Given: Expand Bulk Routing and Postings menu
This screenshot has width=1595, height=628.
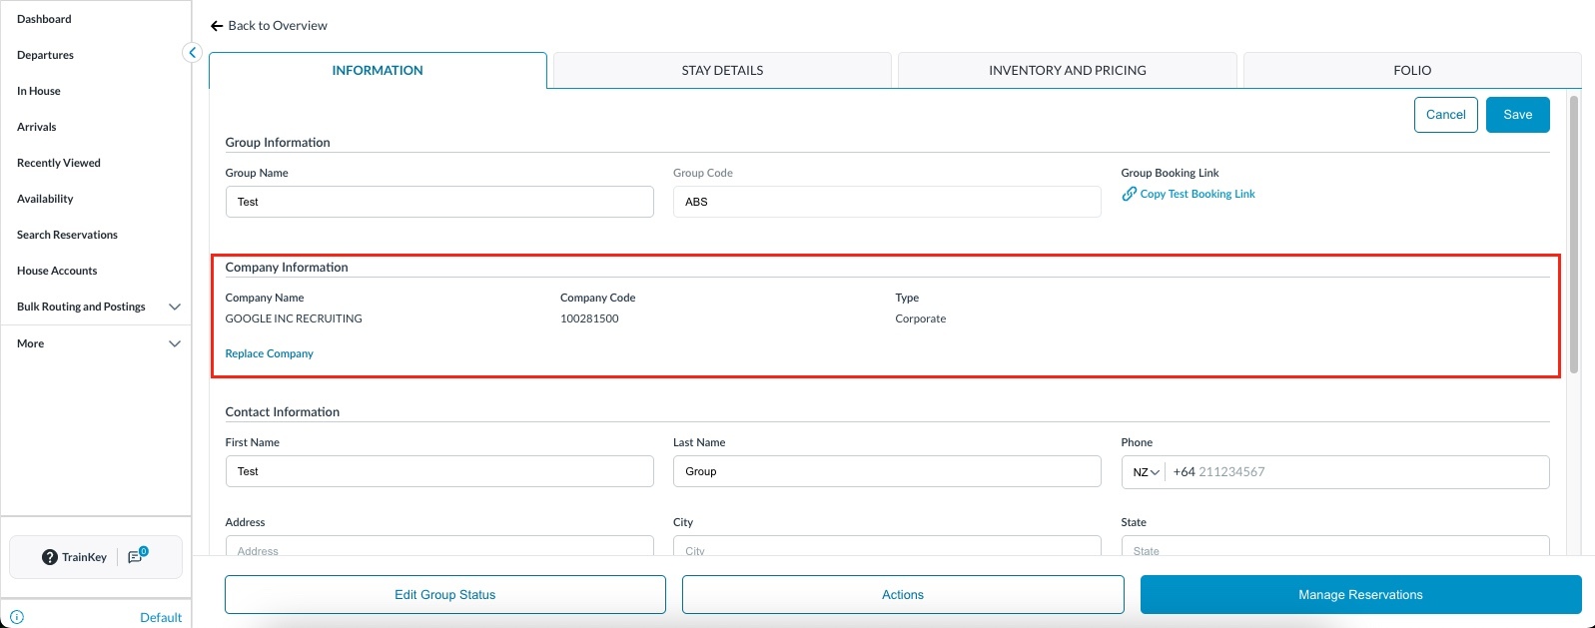Looking at the screenshot, I should [x=175, y=307].
